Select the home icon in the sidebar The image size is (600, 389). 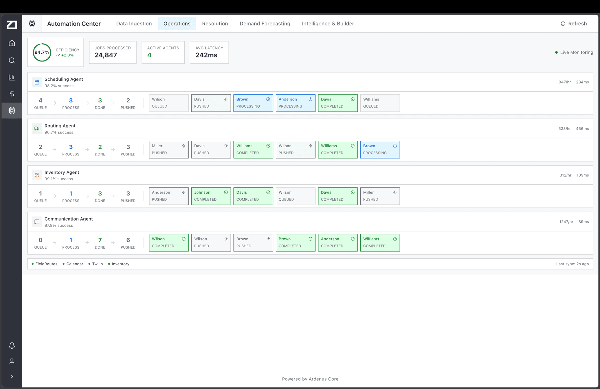coord(12,43)
